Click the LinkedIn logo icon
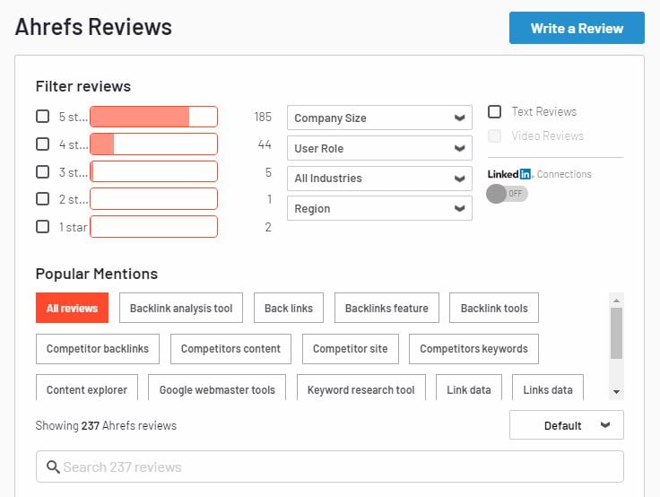The height and width of the screenshot is (497, 660). point(509,174)
